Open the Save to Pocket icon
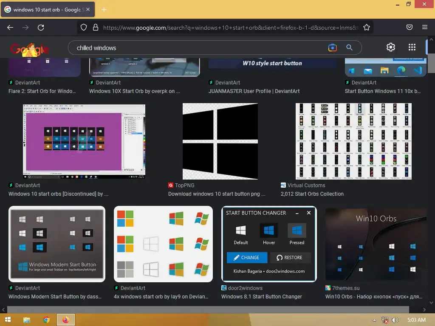Screen dimensions: 435x326 410,27
